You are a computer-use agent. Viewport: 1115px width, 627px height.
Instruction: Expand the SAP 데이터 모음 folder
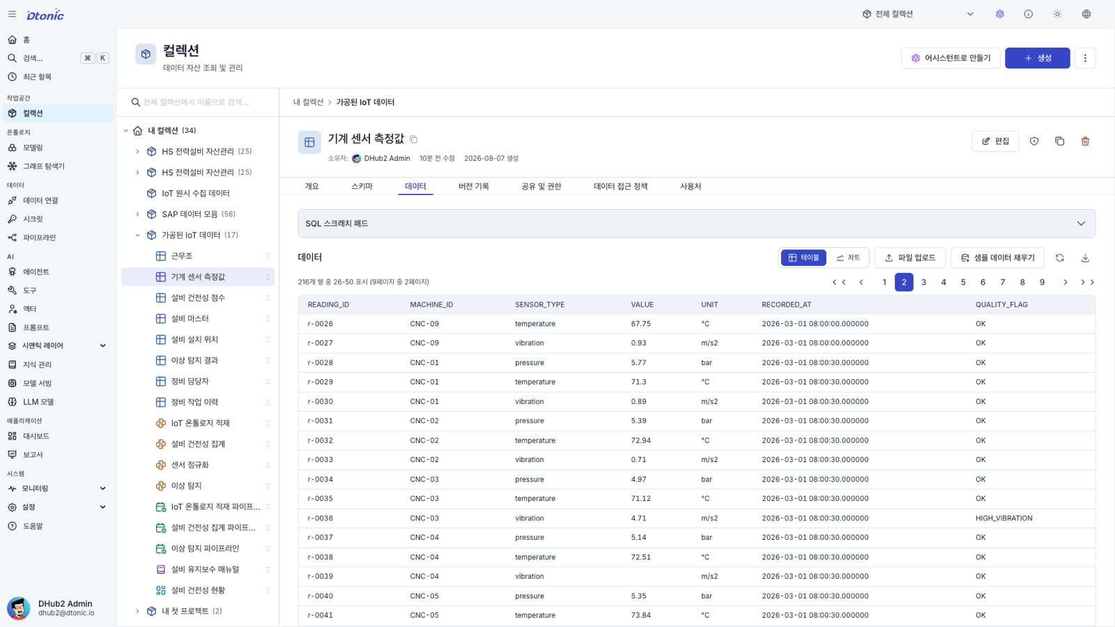pos(137,214)
